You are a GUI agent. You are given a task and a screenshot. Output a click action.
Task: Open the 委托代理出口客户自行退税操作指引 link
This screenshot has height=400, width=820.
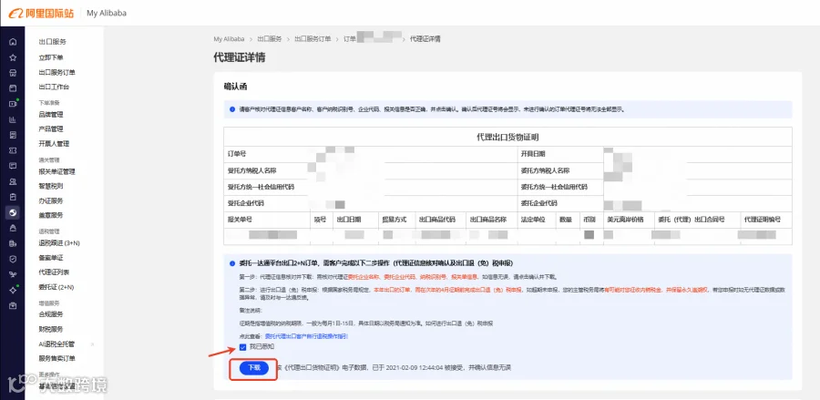306,336
